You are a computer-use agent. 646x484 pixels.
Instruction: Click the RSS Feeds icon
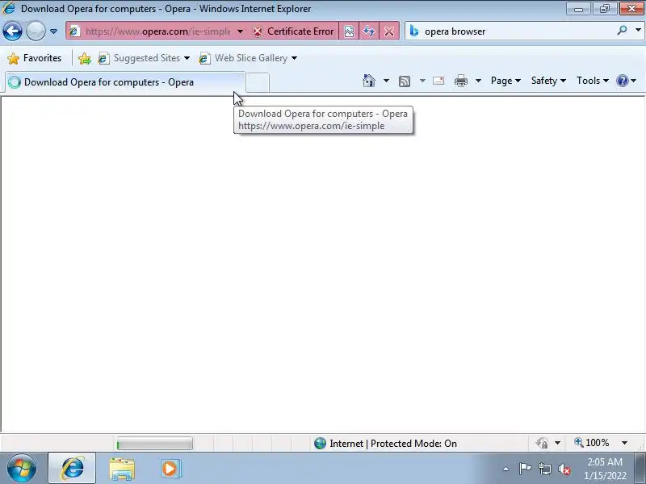click(405, 81)
